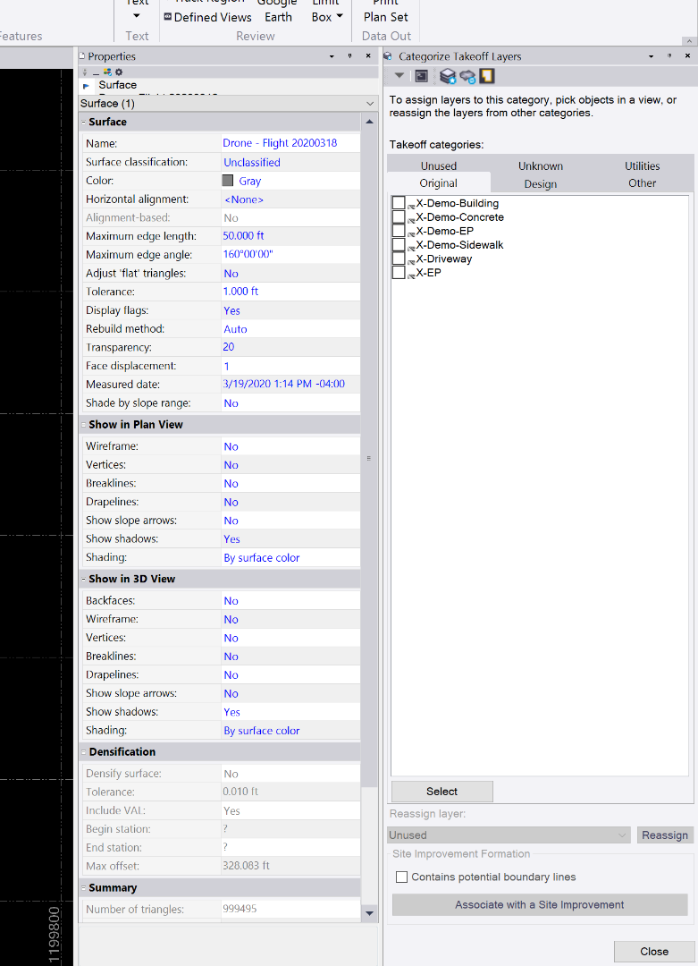698x966 pixels.
Task: Pin the Categorize Takeoff Layers panel
Action: [669, 56]
